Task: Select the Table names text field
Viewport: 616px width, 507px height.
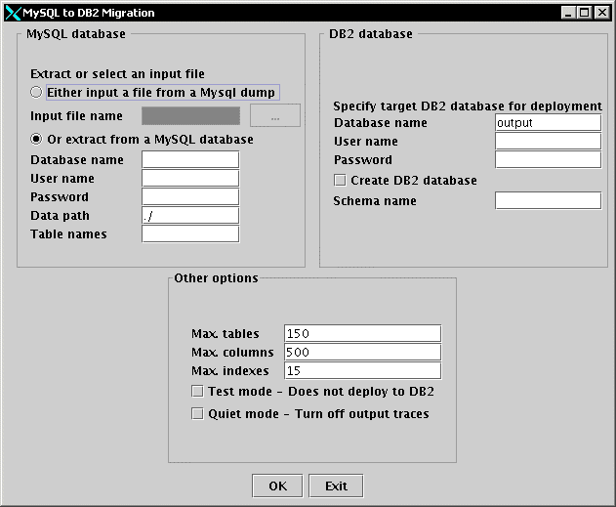Action: pos(190,233)
